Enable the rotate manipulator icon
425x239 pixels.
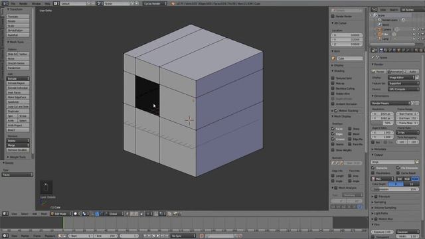coord(101,214)
